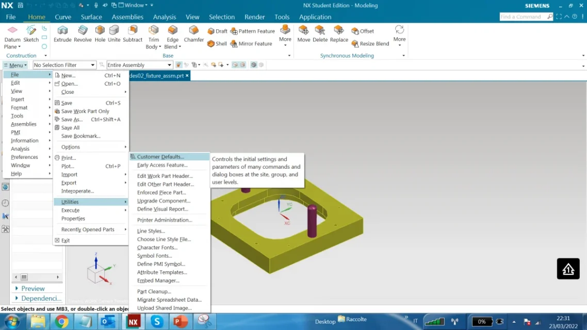Image resolution: width=587 pixels, height=330 pixels.
Task: Expand the Preview section
Action: pos(30,288)
